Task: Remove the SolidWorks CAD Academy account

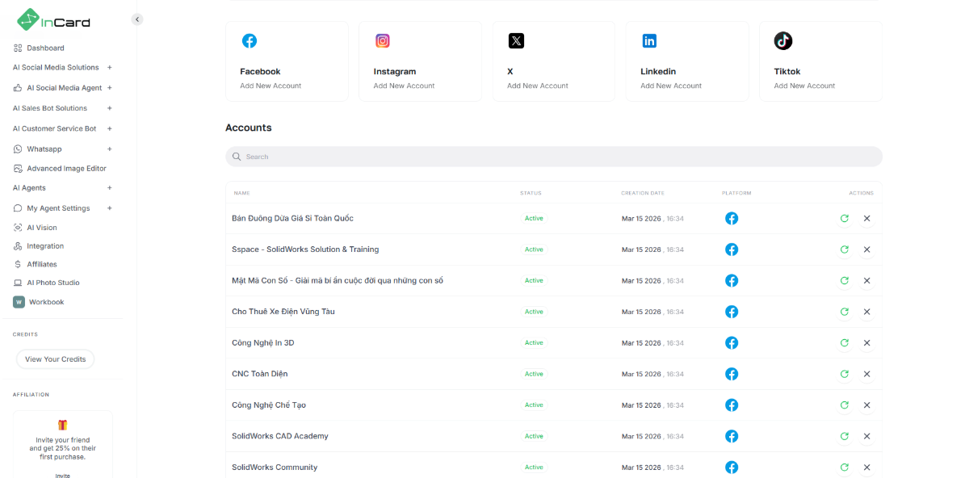Action: pos(866,436)
